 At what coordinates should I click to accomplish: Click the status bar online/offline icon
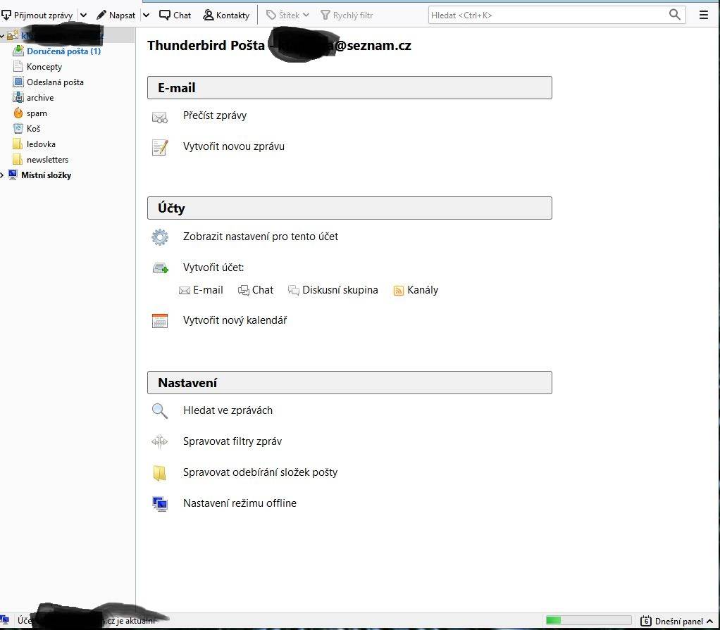click(x=5, y=620)
